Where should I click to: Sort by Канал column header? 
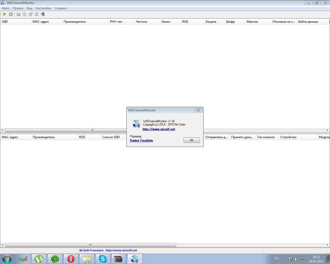click(x=170, y=22)
